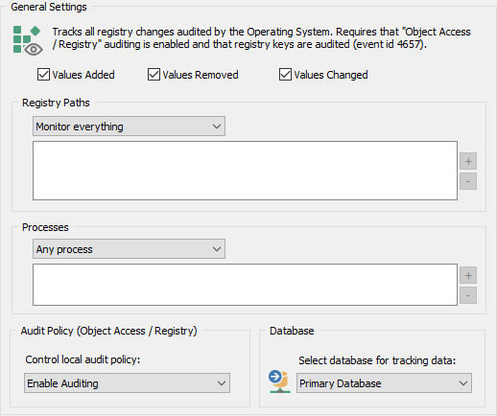Viewport: 497px width, 416px height.
Task: Open the Enable Auditing dropdown
Action: pyautogui.click(x=127, y=383)
